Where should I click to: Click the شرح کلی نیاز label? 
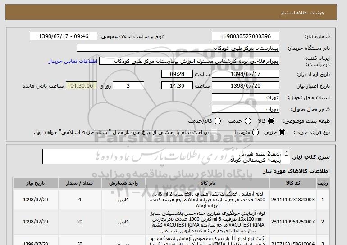311,157
